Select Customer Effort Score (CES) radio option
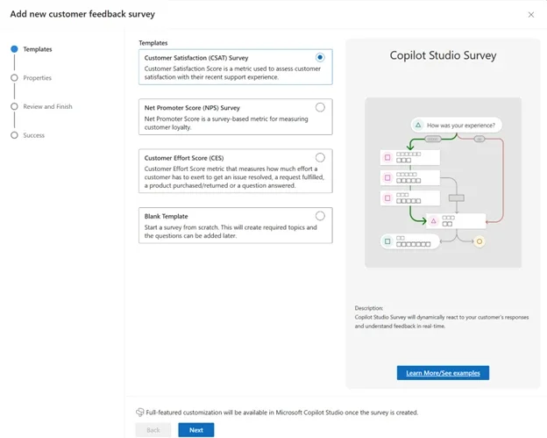 pos(320,157)
